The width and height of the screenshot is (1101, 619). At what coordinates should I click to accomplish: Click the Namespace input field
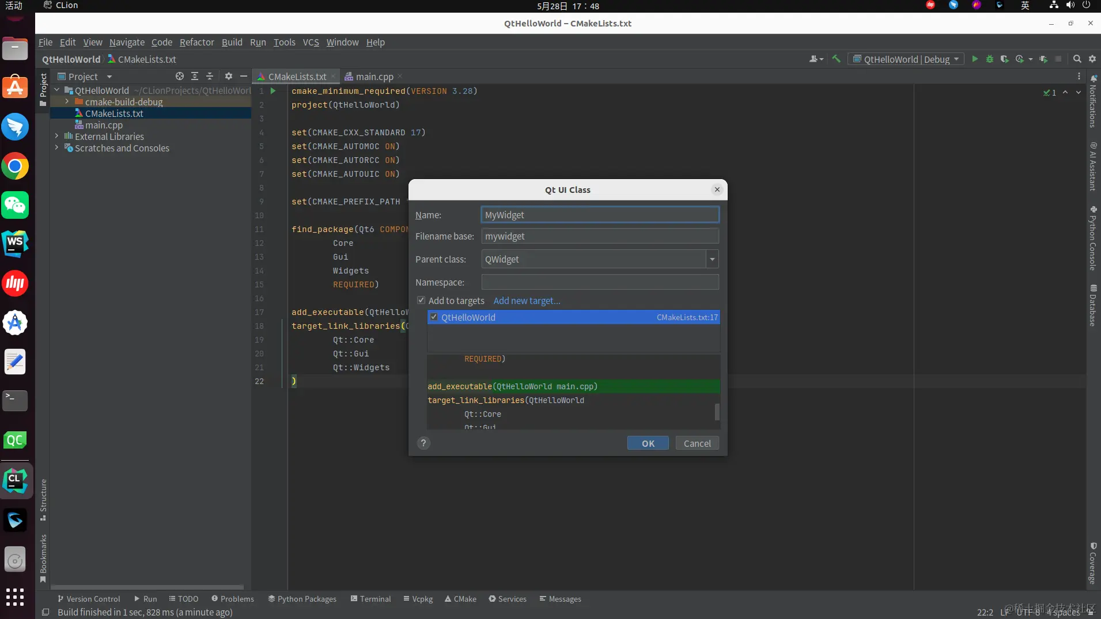coord(600,282)
